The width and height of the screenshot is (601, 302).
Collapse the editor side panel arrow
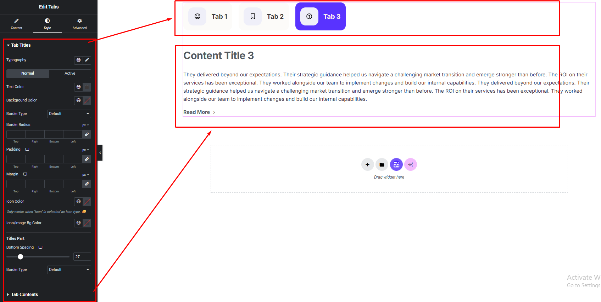(x=100, y=153)
